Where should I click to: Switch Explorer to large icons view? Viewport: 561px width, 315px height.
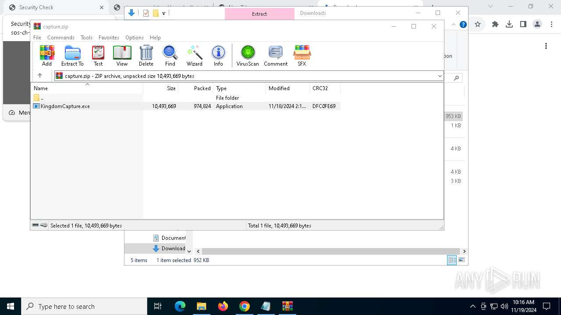461,260
